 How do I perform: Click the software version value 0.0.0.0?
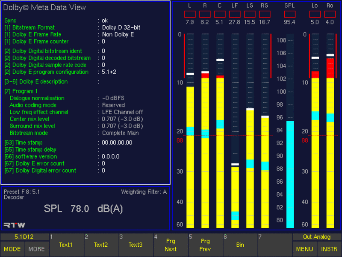pyautogui.click(x=111, y=157)
